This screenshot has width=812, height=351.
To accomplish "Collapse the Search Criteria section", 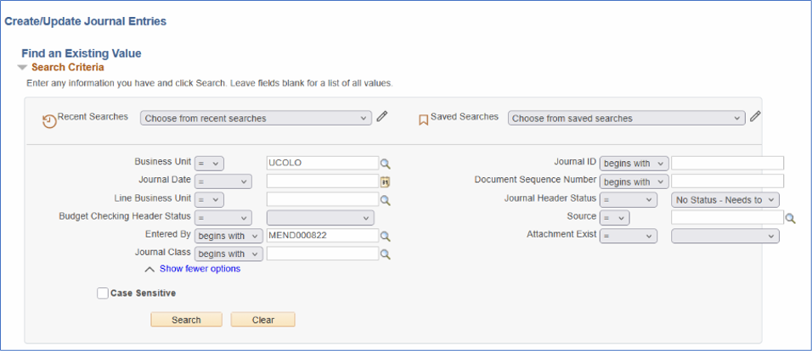I will click(x=23, y=67).
